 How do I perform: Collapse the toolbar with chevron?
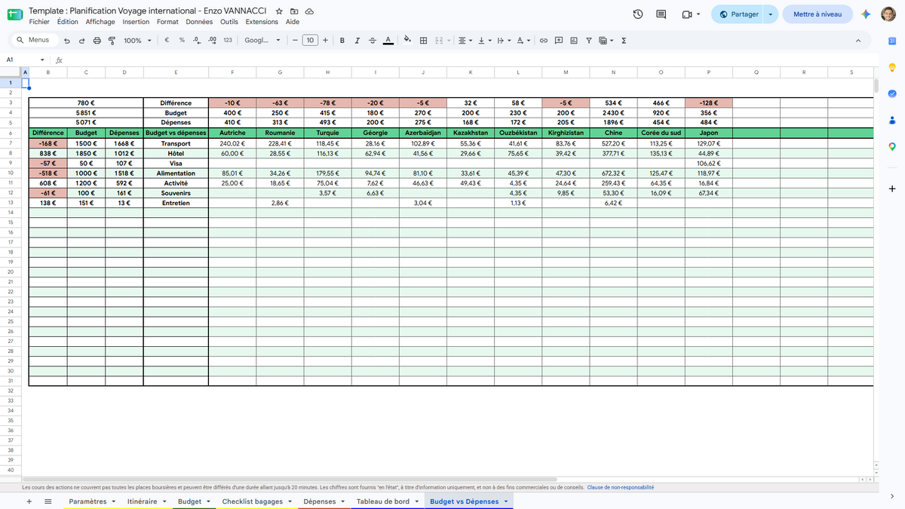pos(858,41)
